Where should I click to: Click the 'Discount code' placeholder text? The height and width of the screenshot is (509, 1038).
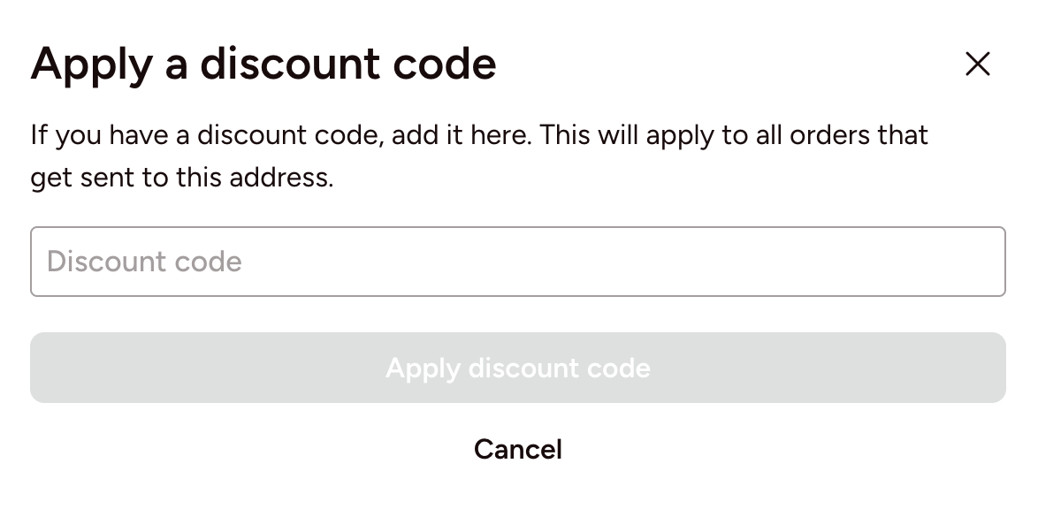(144, 262)
